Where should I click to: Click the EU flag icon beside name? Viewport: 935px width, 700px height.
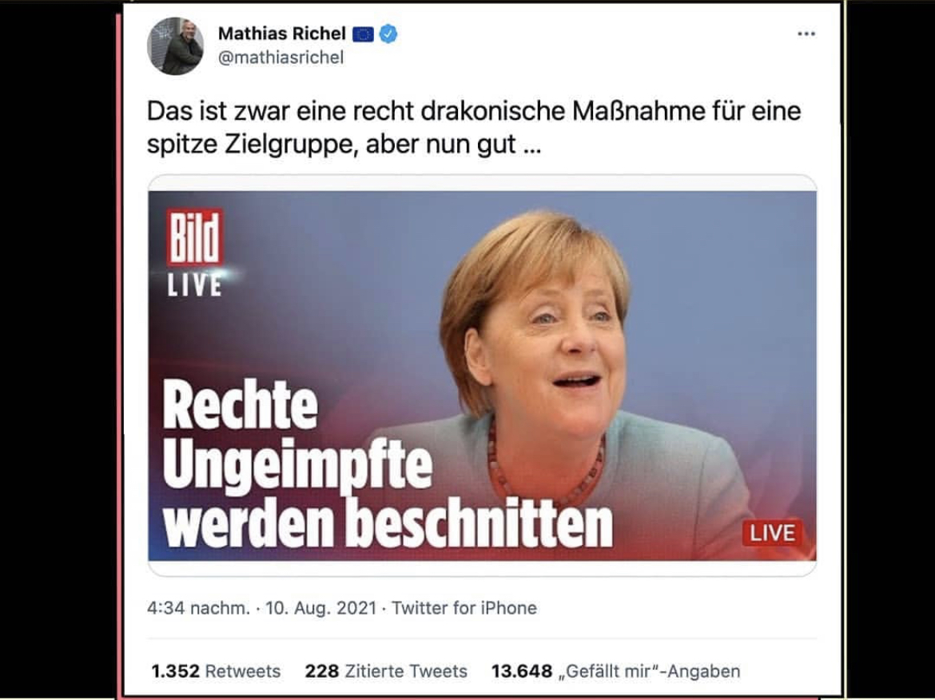tap(363, 34)
